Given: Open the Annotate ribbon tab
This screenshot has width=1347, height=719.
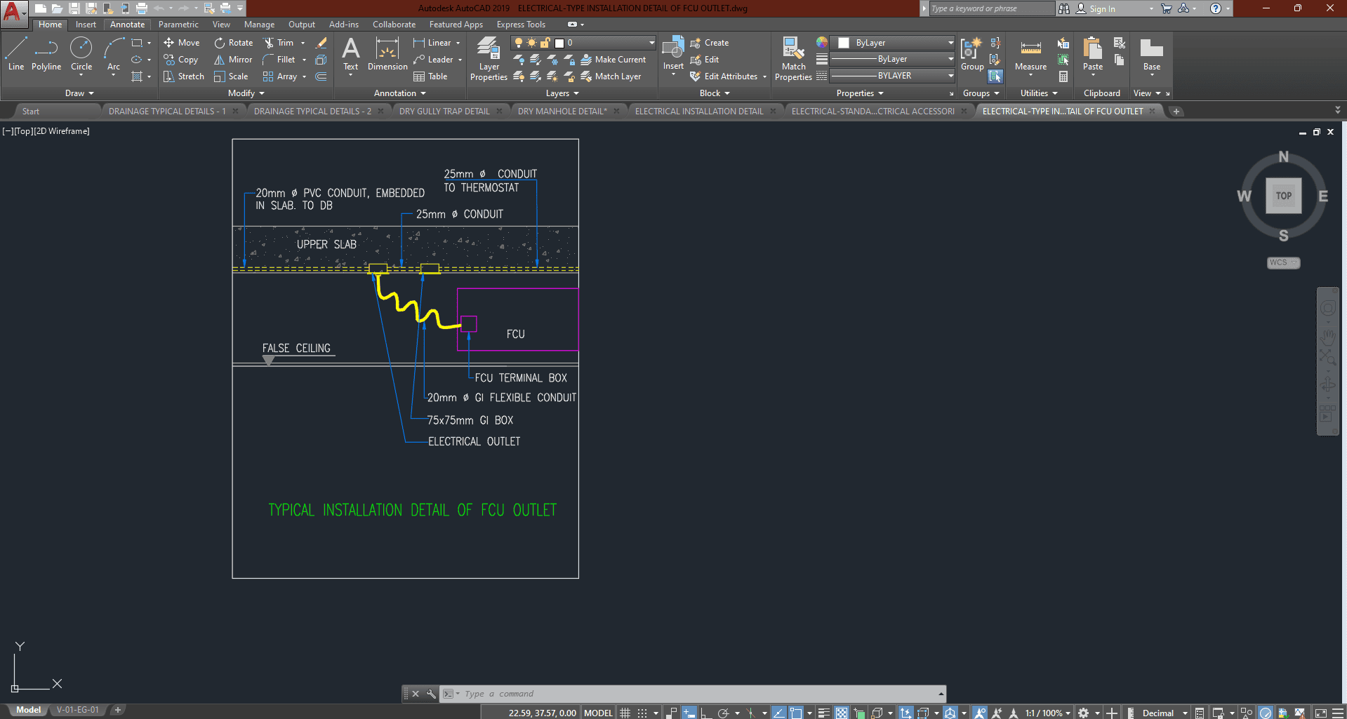Looking at the screenshot, I should click(127, 25).
